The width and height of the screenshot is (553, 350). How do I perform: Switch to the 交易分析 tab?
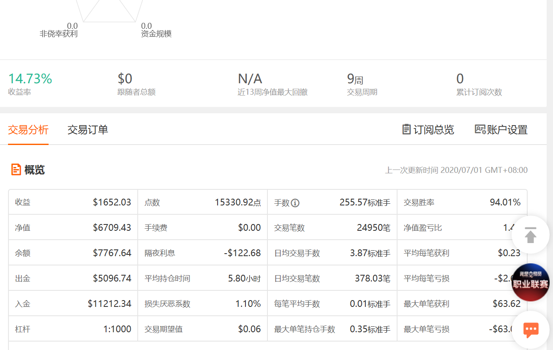point(28,130)
